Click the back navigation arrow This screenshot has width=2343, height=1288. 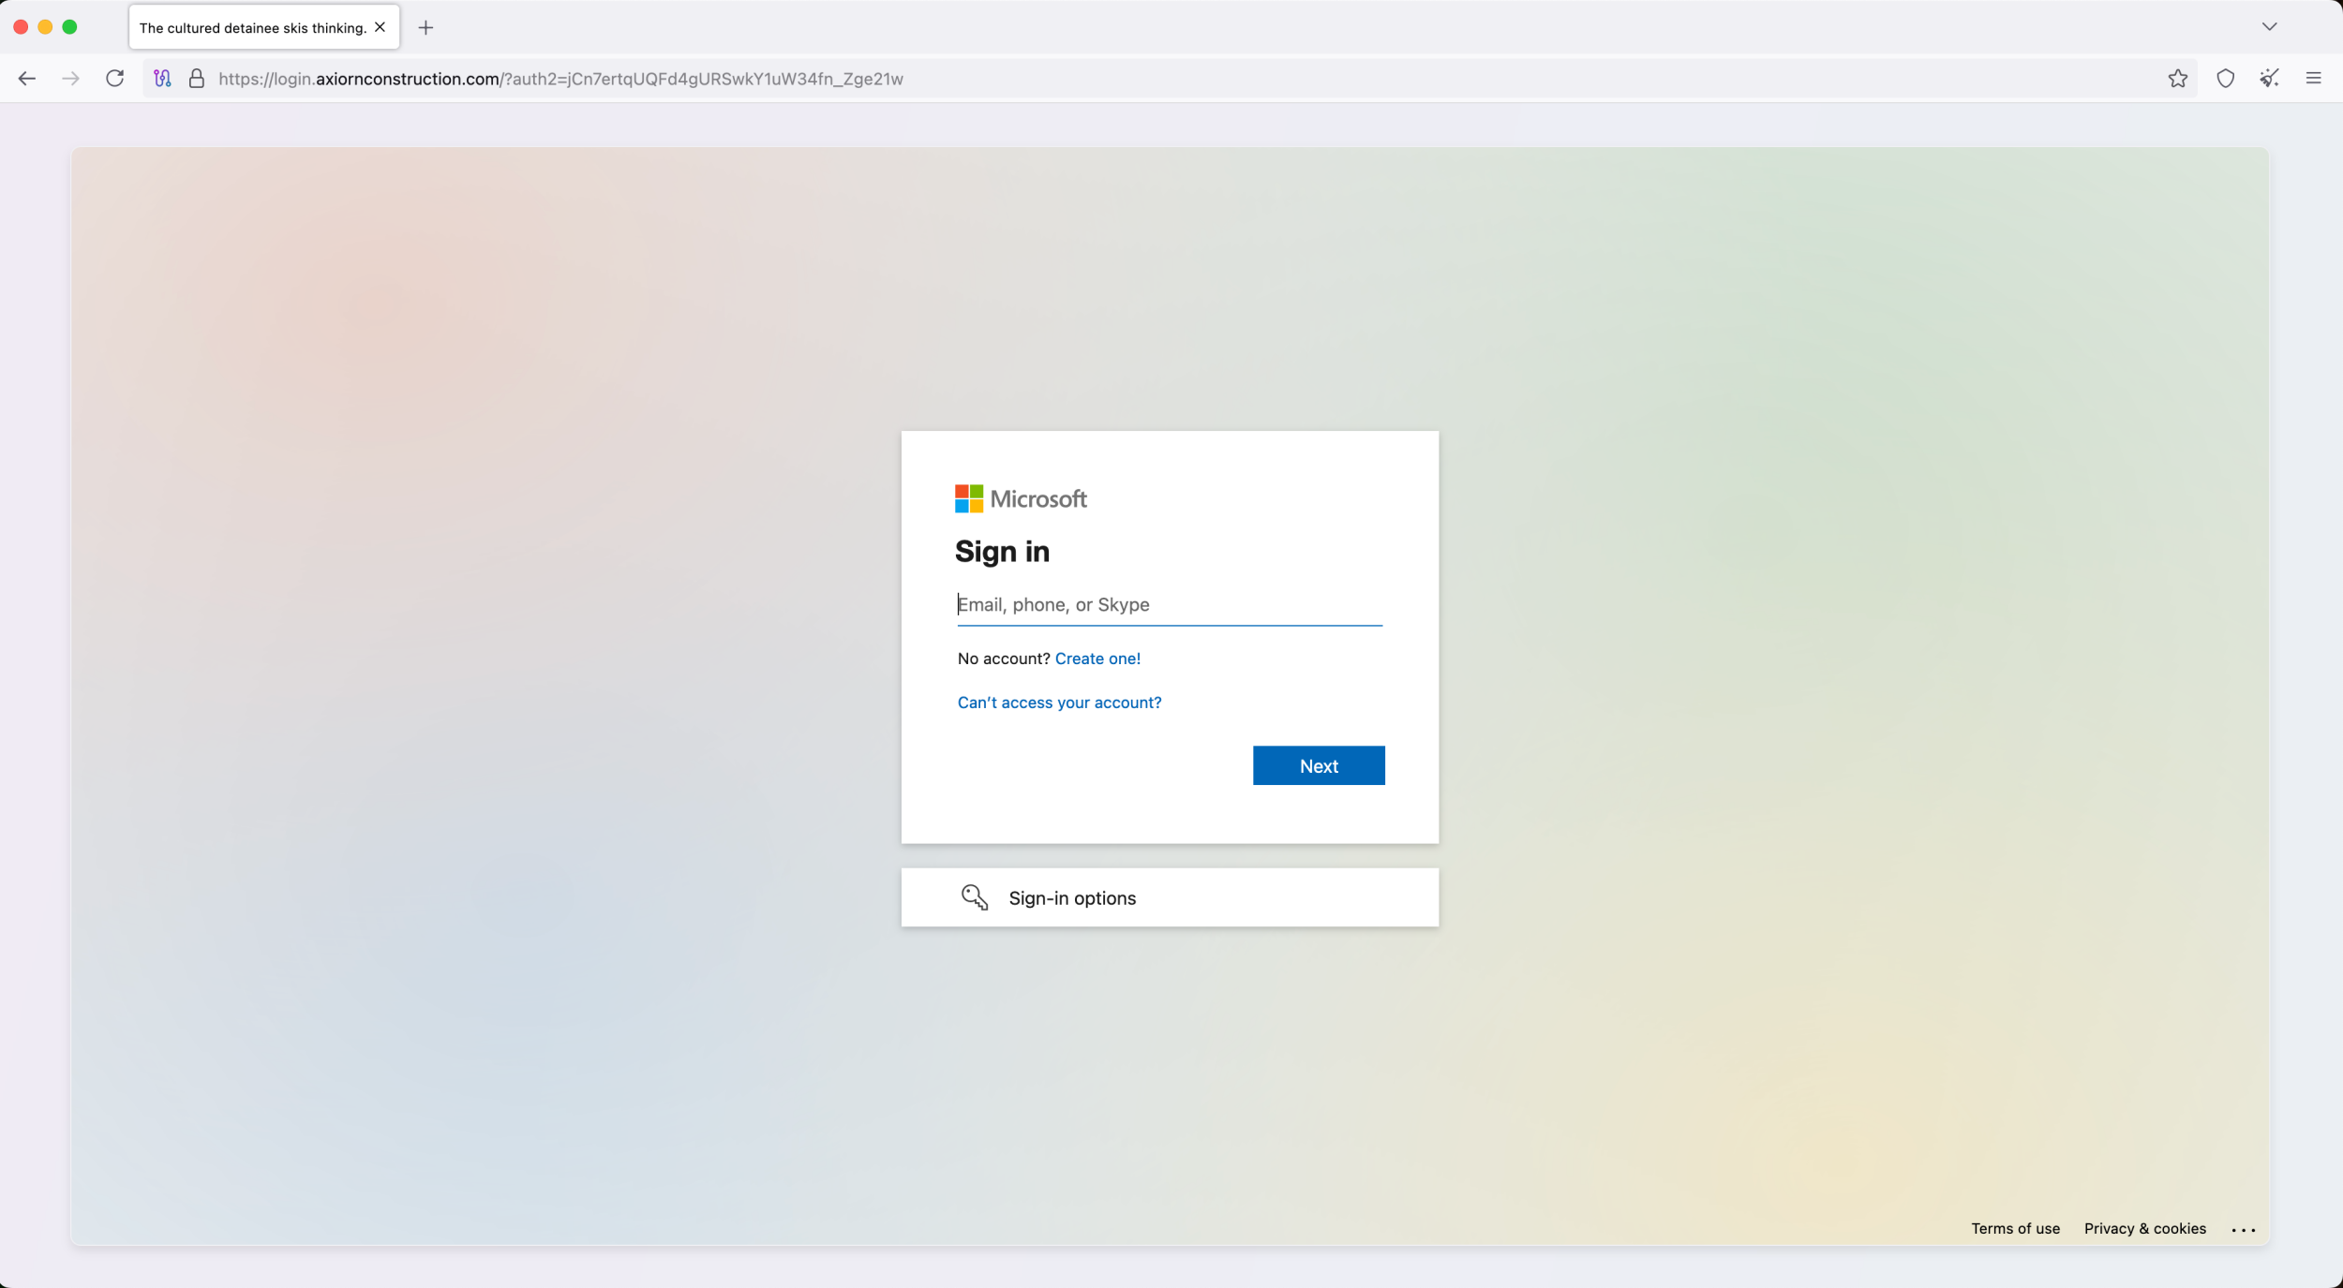tap(25, 79)
